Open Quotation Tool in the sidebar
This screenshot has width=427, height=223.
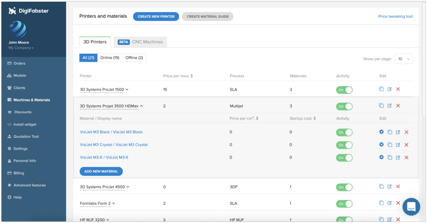coord(26,136)
